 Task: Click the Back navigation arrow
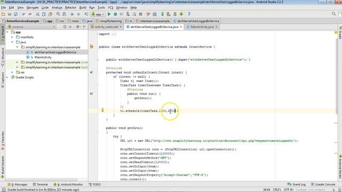coord(72,14)
